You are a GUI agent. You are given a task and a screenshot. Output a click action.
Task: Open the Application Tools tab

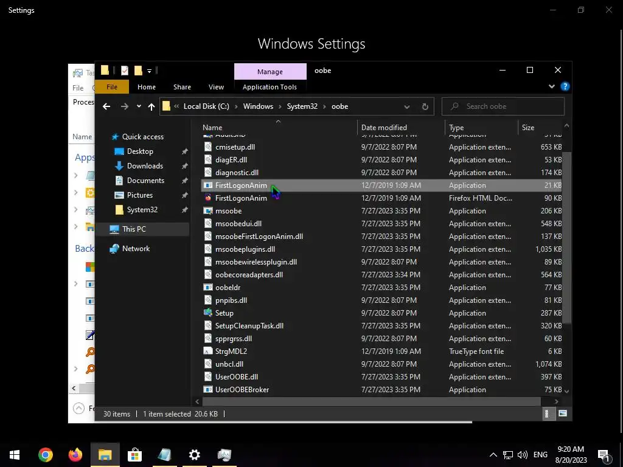[x=270, y=87]
